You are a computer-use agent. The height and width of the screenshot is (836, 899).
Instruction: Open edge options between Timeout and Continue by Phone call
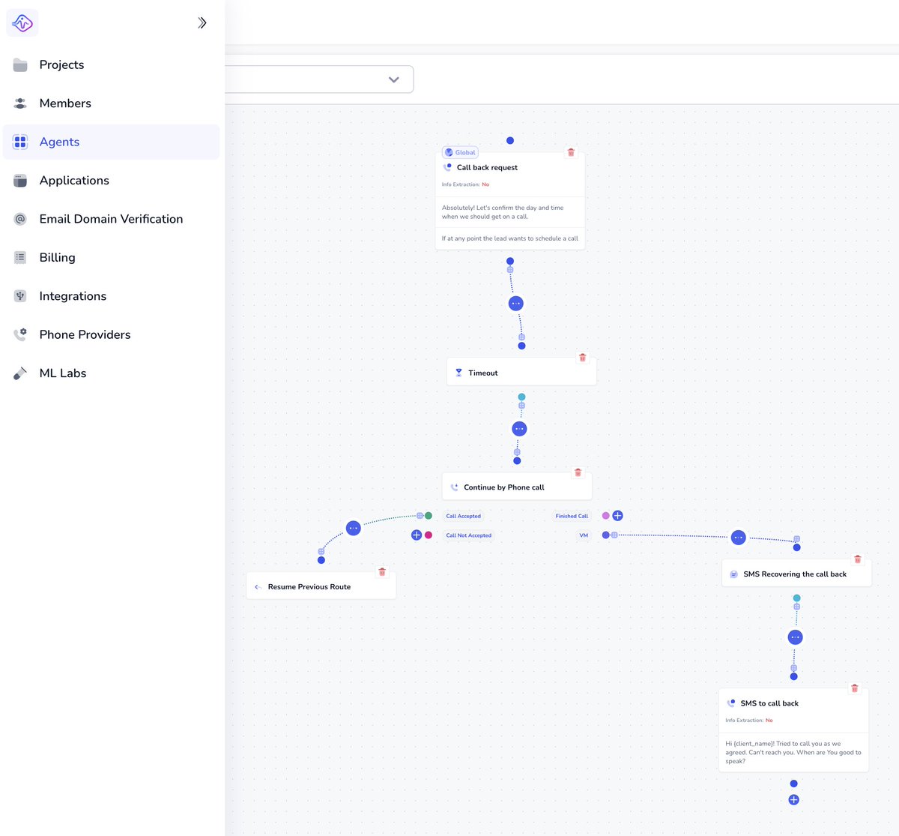(519, 429)
